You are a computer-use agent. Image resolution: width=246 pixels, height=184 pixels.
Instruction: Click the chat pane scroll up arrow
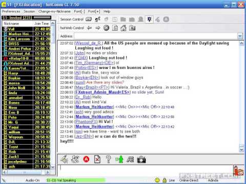241,43
